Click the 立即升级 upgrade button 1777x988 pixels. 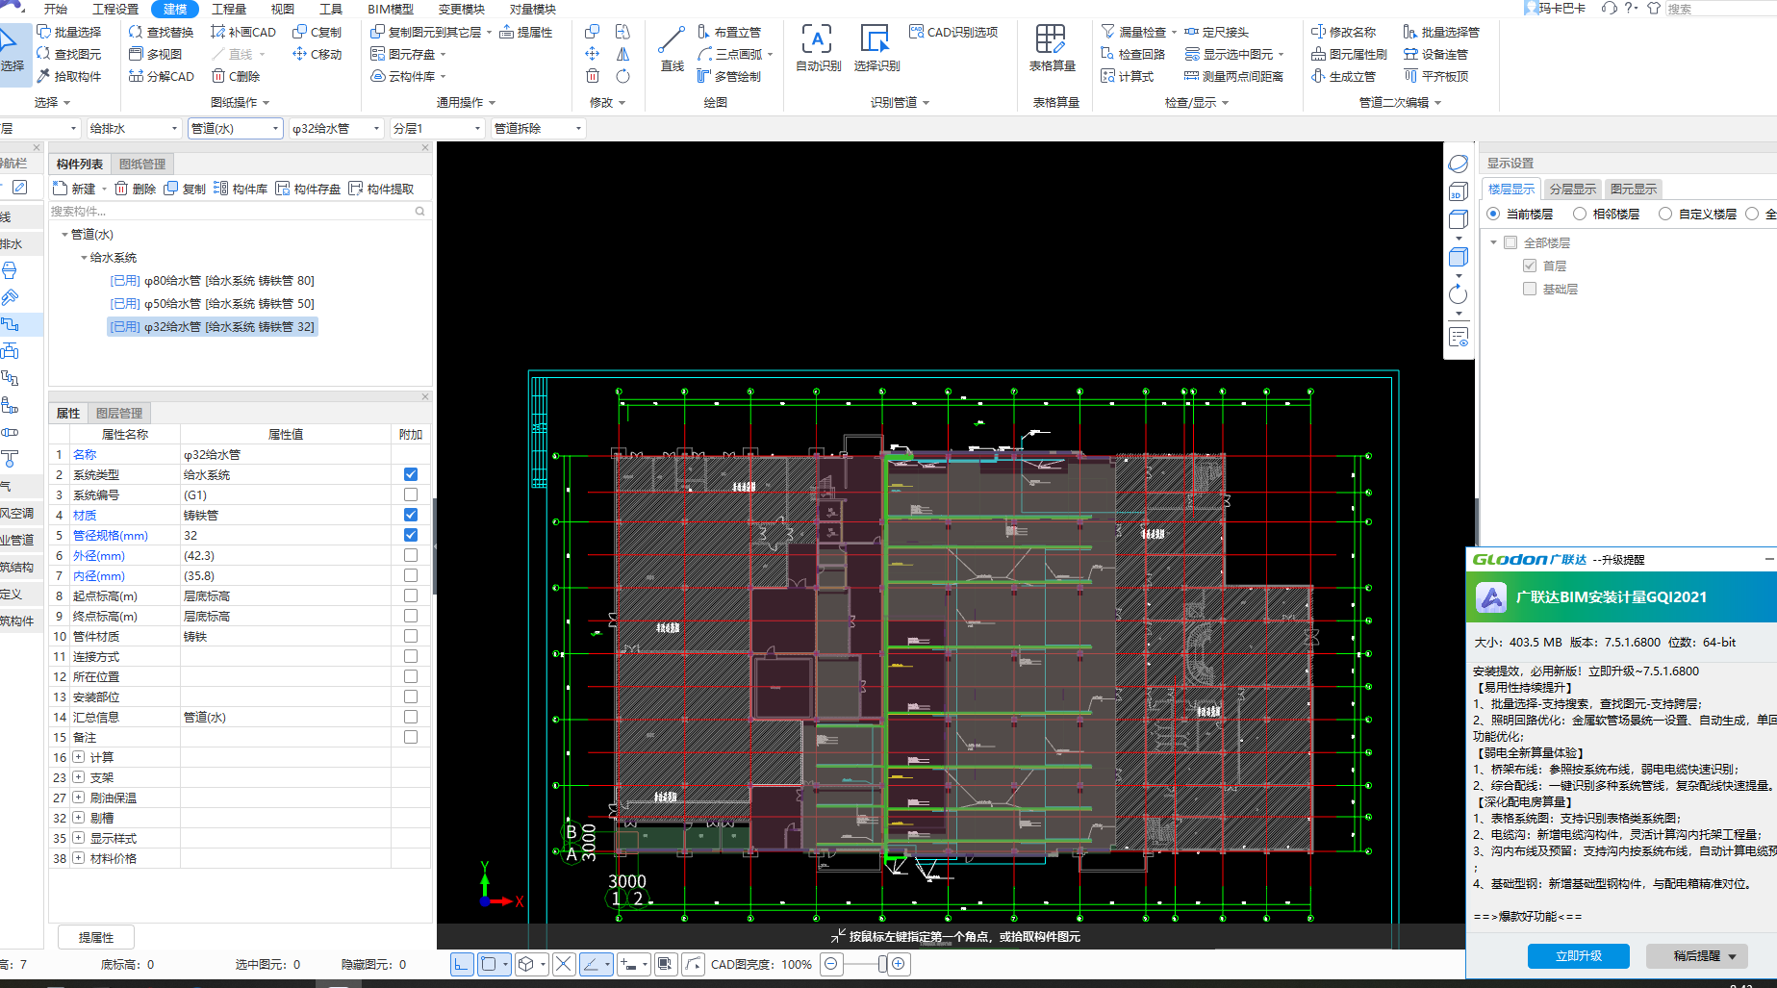[x=1579, y=955]
